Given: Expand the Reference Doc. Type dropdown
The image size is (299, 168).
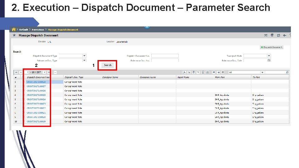Looking at the screenshot, I should (84, 60).
